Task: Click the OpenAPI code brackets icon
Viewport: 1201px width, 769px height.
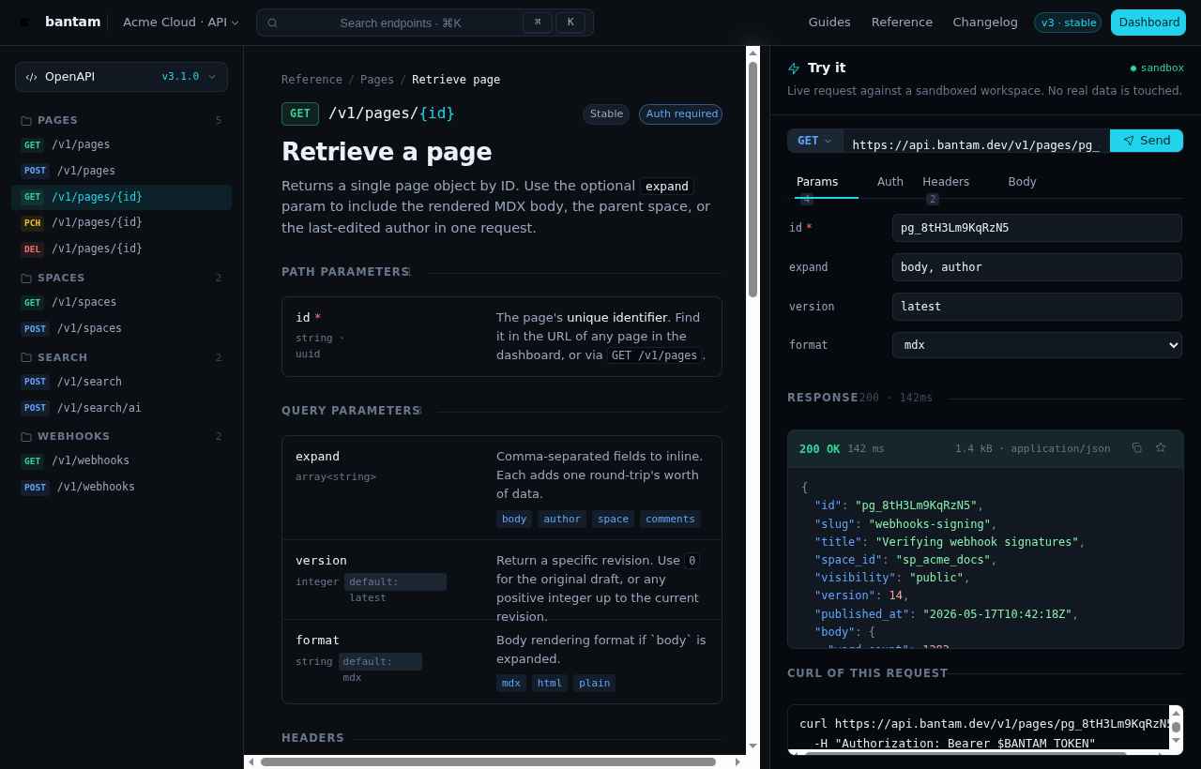Action: pyautogui.click(x=32, y=77)
